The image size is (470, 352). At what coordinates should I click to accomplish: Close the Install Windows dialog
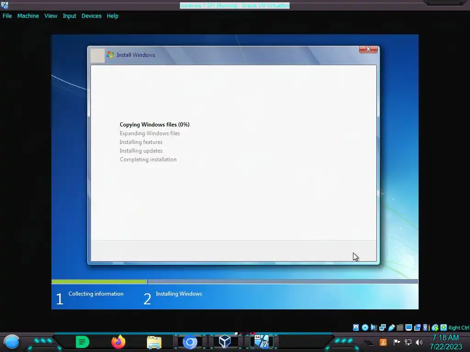tap(368, 49)
